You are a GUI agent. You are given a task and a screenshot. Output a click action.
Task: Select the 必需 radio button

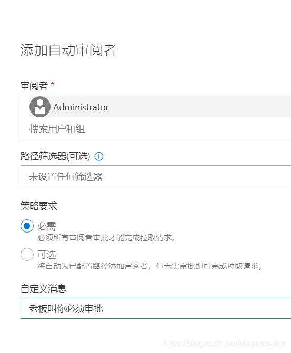(27, 226)
